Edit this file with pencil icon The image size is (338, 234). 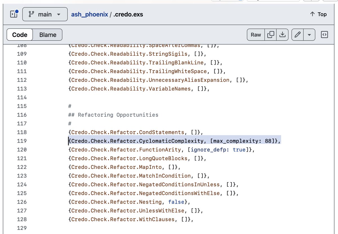(x=297, y=35)
